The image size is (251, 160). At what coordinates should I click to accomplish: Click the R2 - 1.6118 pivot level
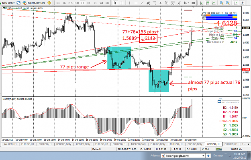click(231, 112)
